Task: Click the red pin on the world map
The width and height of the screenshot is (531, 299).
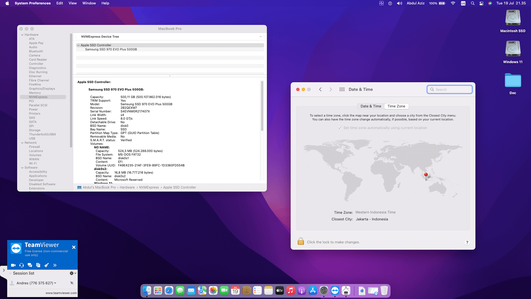Action: pos(426,176)
